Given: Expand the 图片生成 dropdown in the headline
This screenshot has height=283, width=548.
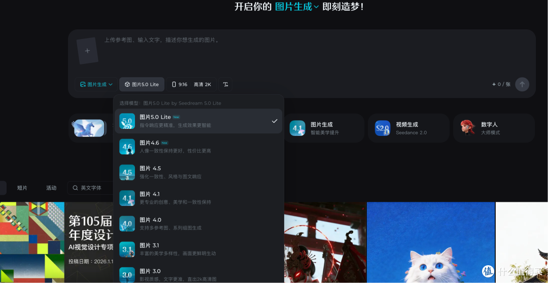Looking at the screenshot, I should [x=297, y=7].
